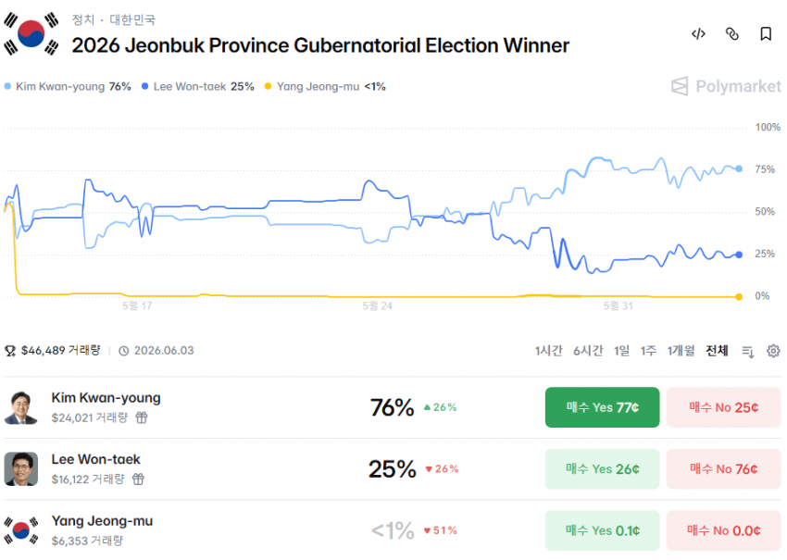787x560 pixels.
Task: Bookmark this election market
Action: pyautogui.click(x=766, y=34)
